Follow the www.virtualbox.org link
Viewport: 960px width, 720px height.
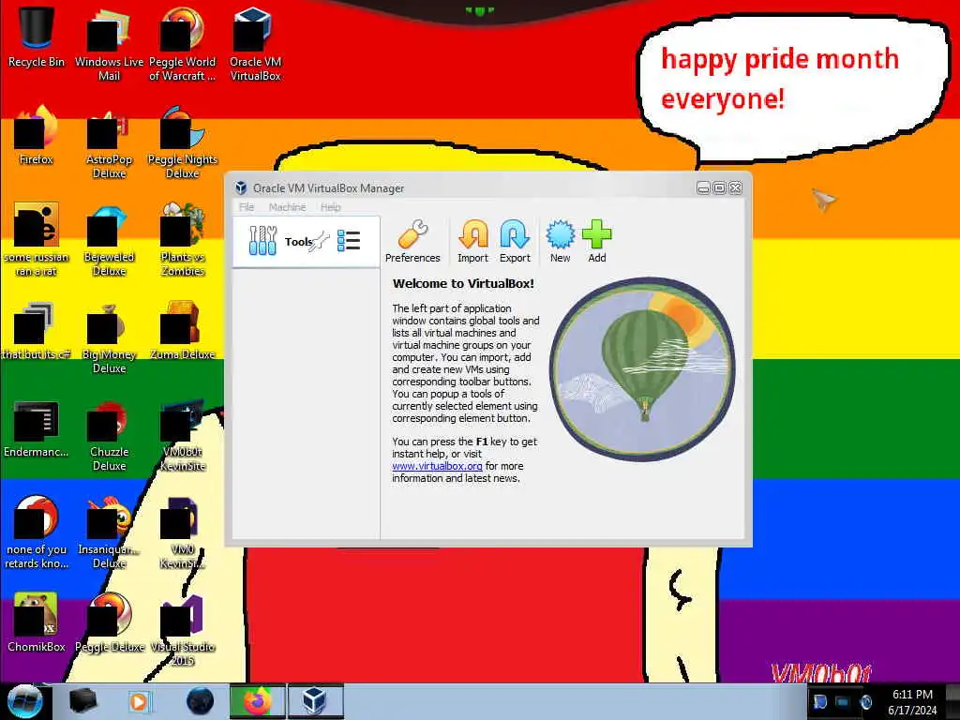point(437,466)
